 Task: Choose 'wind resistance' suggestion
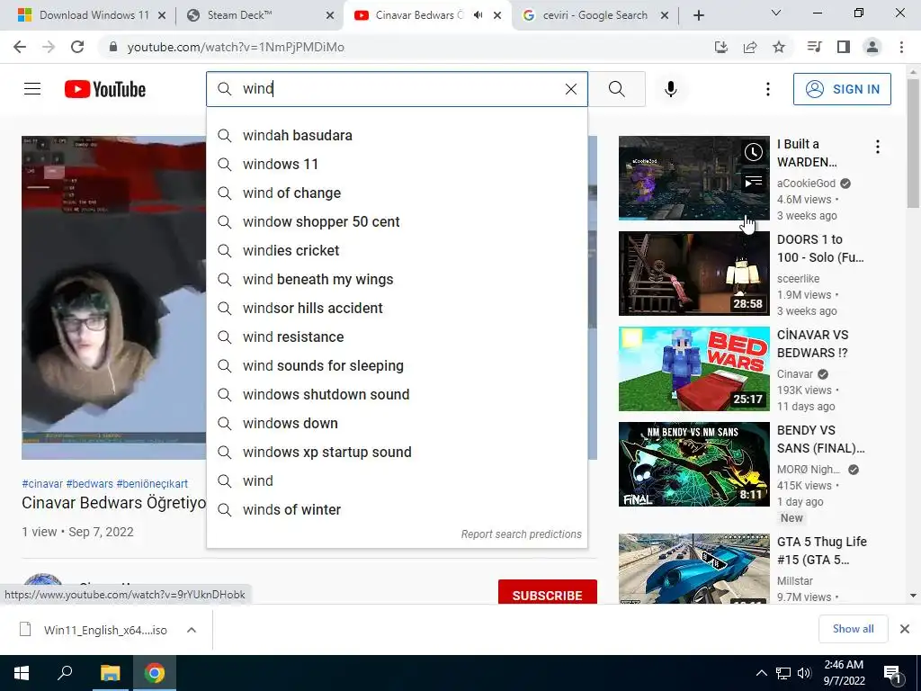pos(397,337)
